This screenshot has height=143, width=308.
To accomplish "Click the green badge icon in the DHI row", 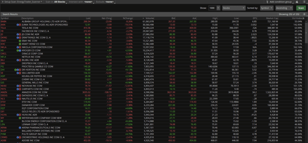I will [x=16, y=70].
